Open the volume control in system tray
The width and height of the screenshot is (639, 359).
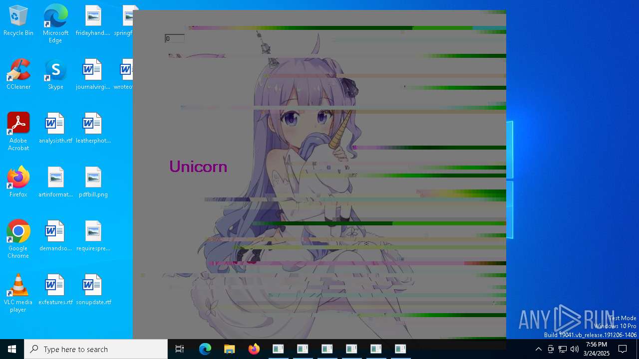575,349
